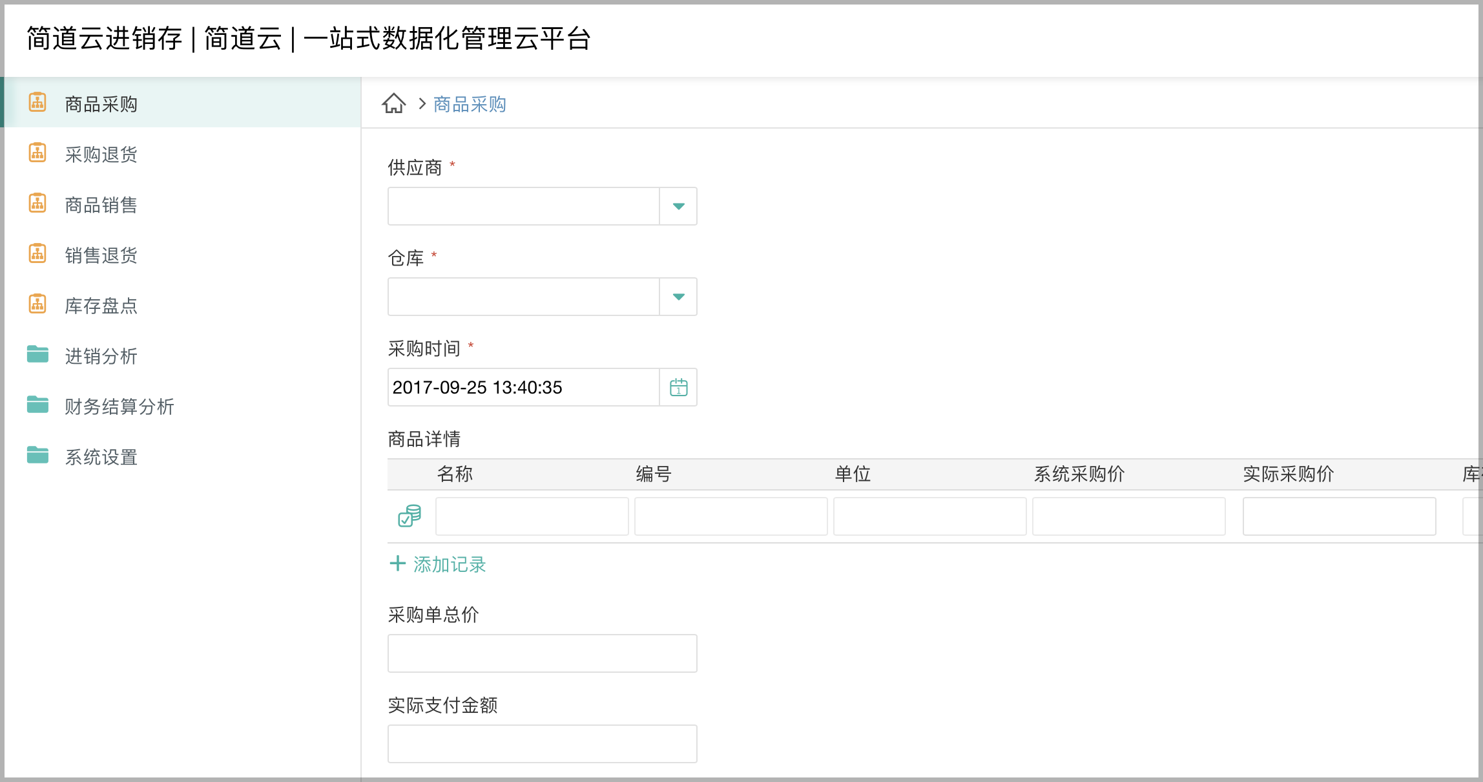
Task: Open the calendar icon beside 采购时间
Action: 678,387
